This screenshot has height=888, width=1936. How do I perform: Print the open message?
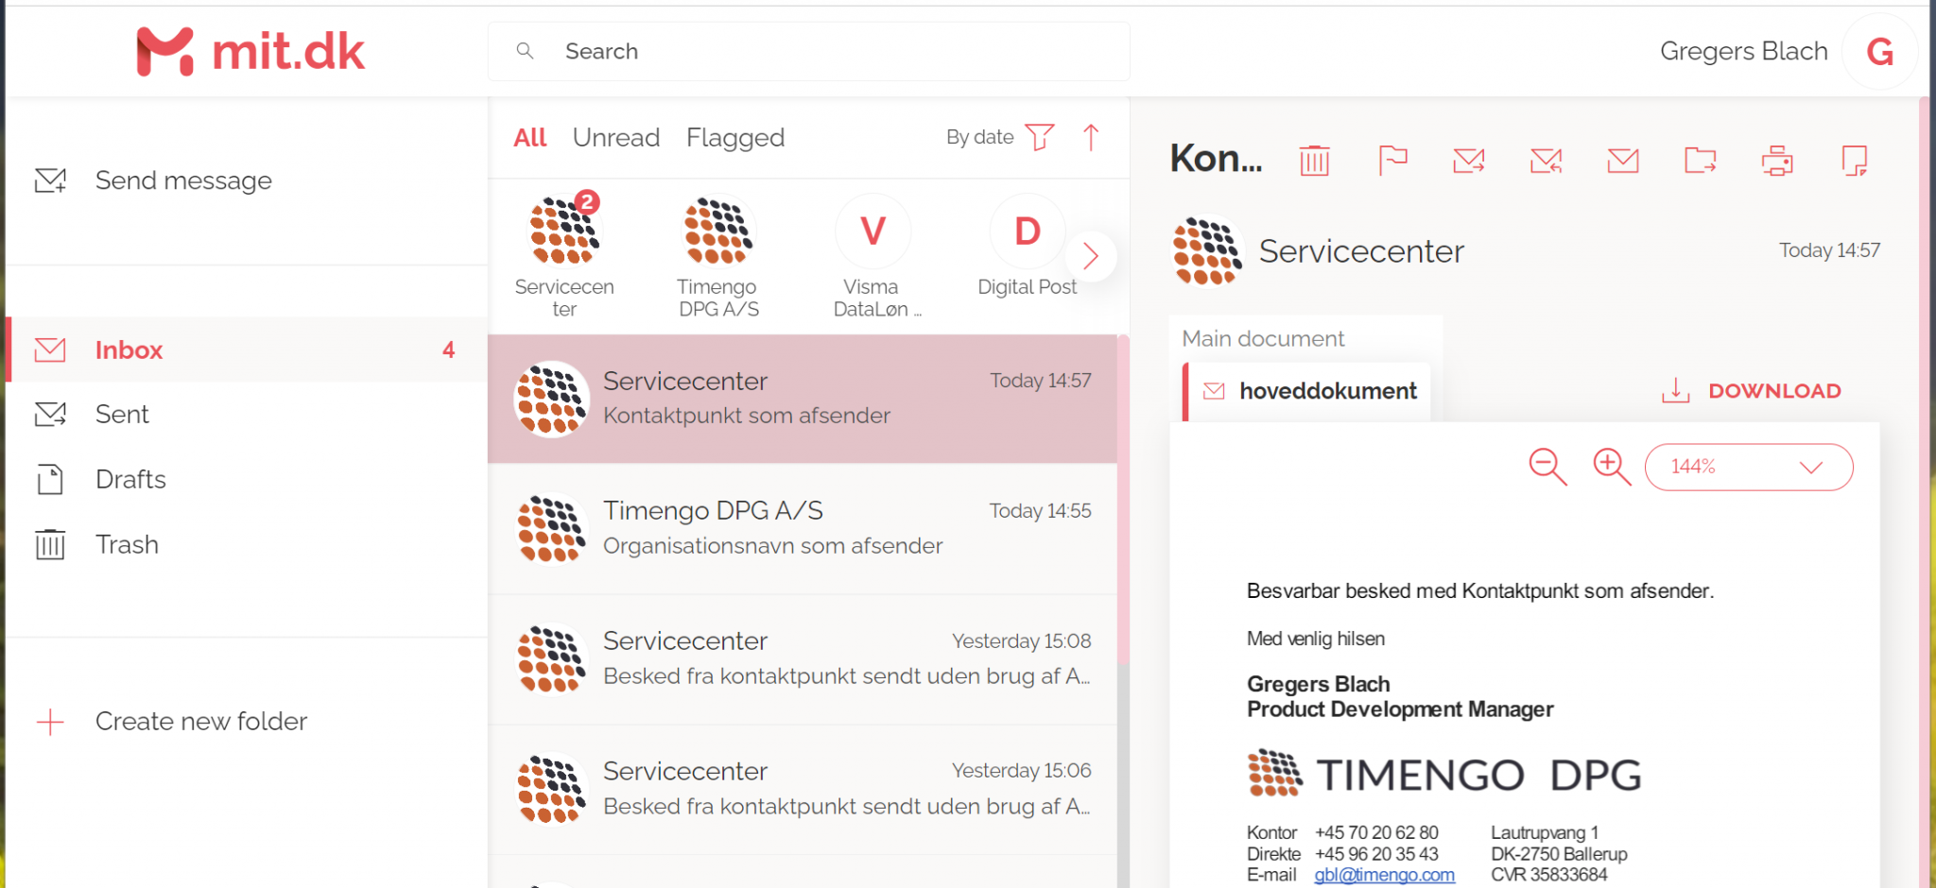click(x=1777, y=161)
